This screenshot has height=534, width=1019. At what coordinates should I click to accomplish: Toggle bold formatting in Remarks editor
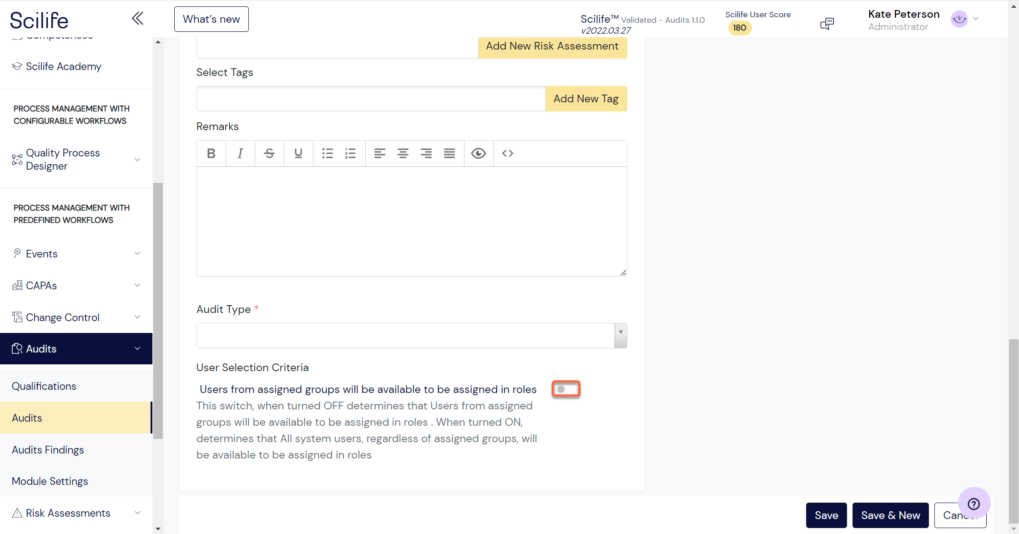[x=211, y=153]
